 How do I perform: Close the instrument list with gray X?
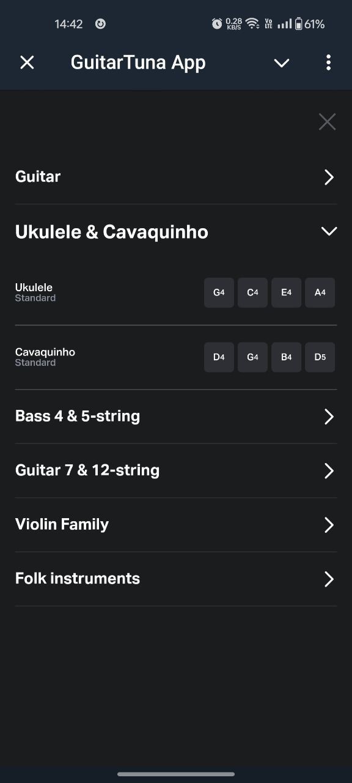pyautogui.click(x=328, y=122)
